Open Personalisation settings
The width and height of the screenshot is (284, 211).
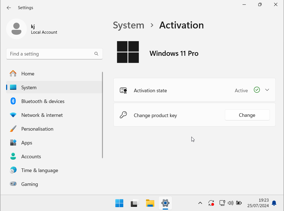[54, 129]
